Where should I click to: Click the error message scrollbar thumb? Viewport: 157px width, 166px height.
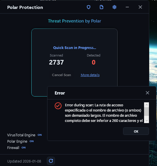pyautogui.click(x=147, y=112)
